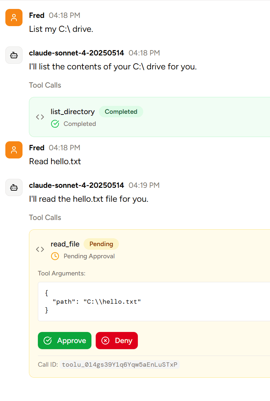Image resolution: width=270 pixels, height=401 pixels.
Task: Click the green Completed status badge
Action: coord(121,112)
